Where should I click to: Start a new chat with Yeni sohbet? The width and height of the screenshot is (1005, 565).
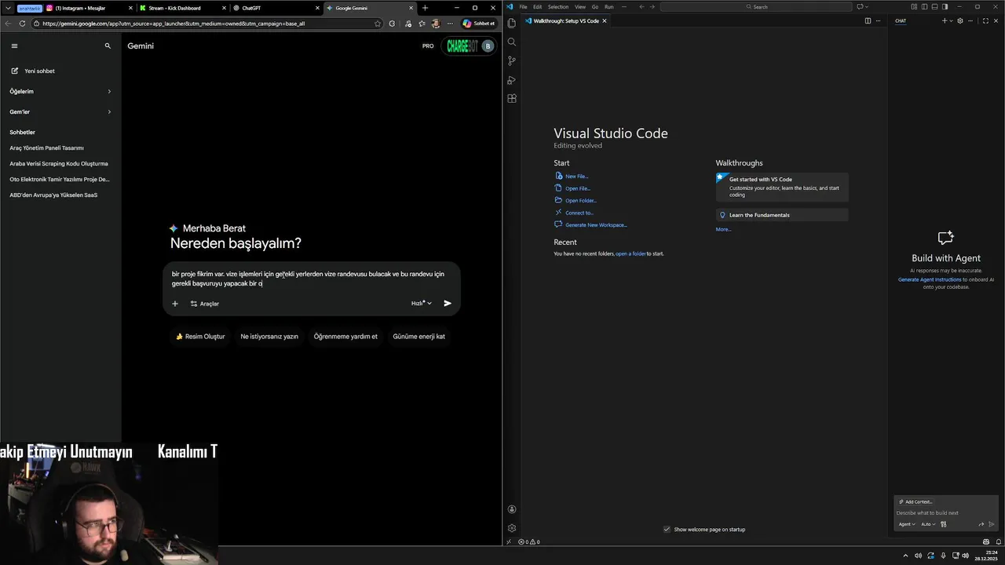(x=33, y=71)
